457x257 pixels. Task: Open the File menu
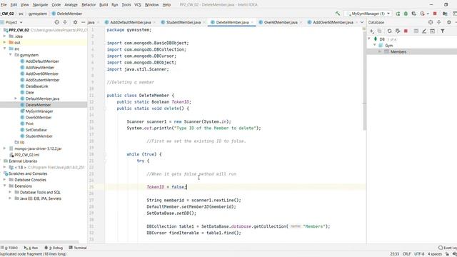pyautogui.click(x=4, y=5)
